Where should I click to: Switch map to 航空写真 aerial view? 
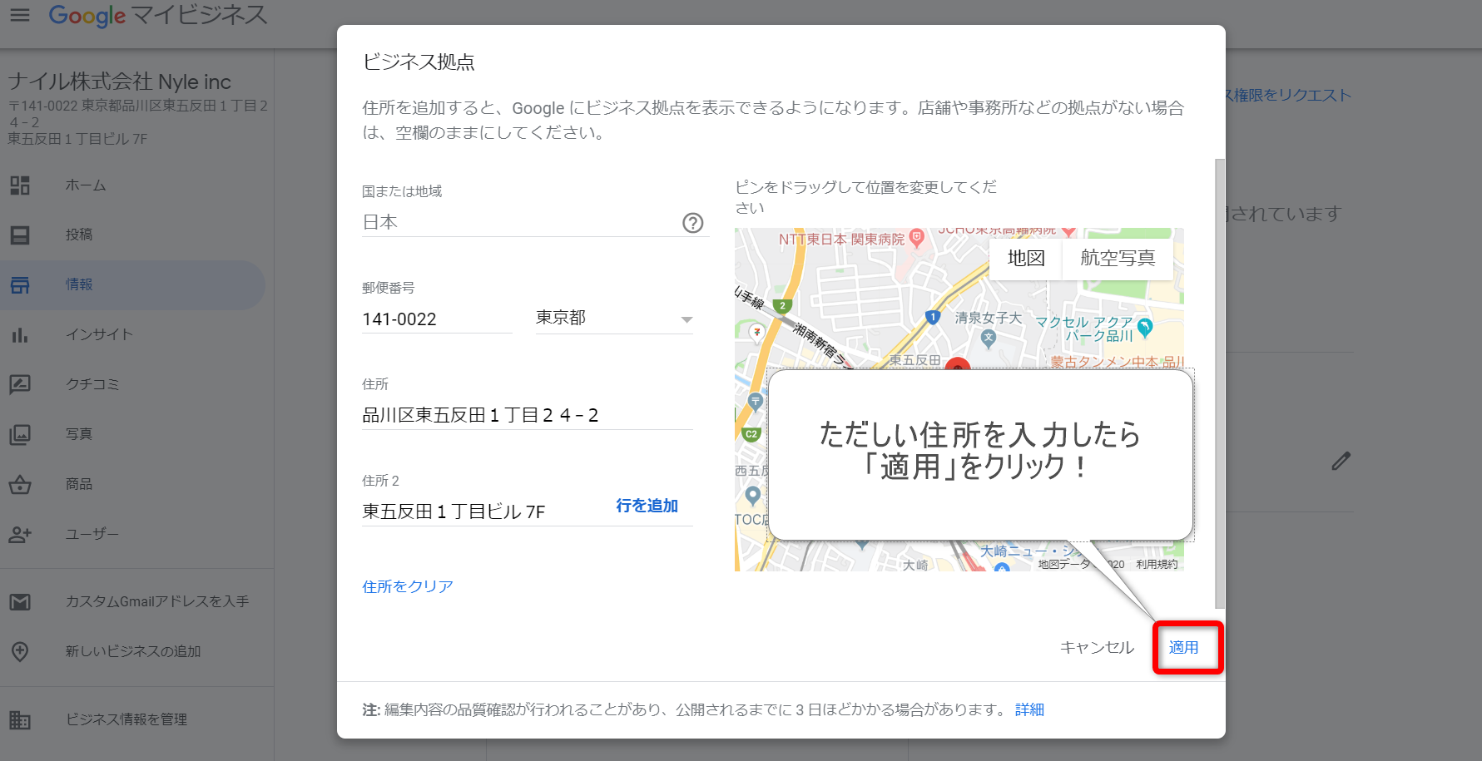click(1118, 259)
